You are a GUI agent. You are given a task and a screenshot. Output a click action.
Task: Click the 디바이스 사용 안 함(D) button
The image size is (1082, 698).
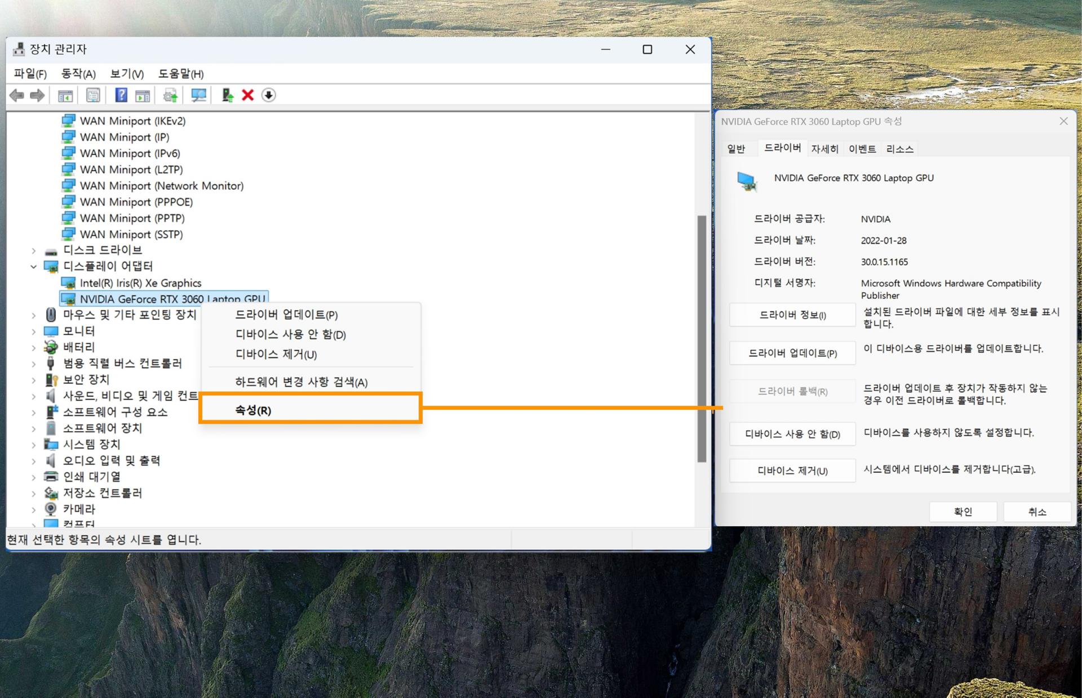pos(792,434)
